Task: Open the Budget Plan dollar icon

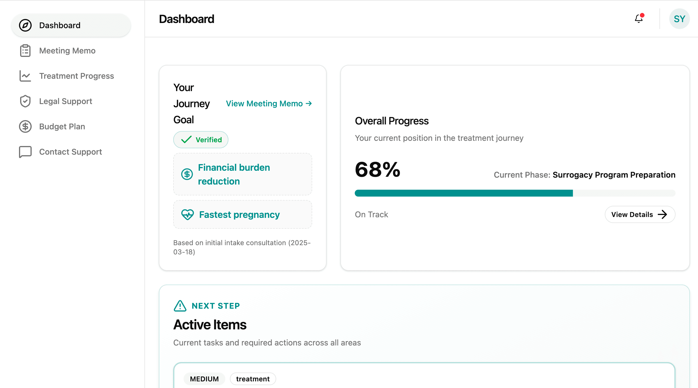Action: [x=25, y=126]
